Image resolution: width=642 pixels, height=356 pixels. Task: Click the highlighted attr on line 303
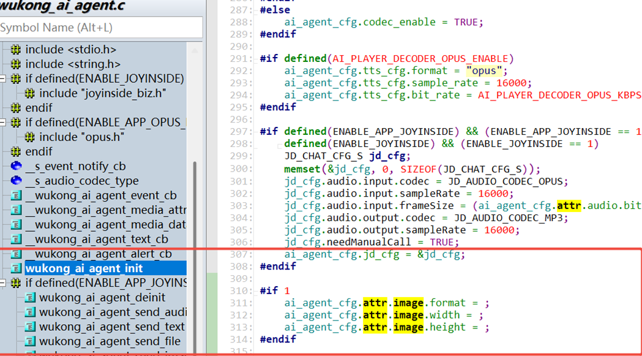click(x=569, y=205)
